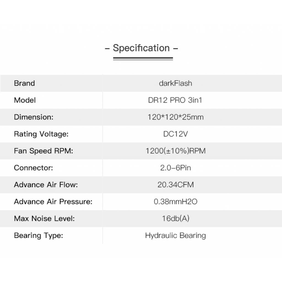Select the 20.34CFM value
This screenshot has width=282, height=282.
pyautogui.click(x=175, y=185)
